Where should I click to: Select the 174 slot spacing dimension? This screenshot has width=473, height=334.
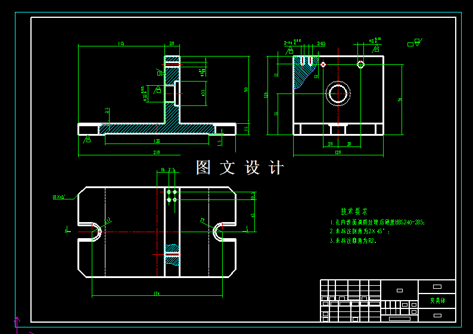(x=157, y=294)
